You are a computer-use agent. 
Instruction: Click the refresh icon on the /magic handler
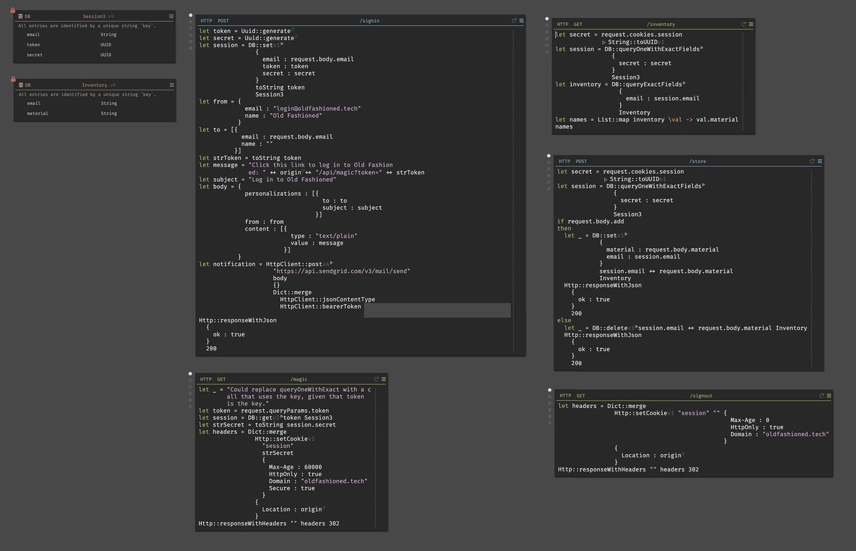[376, 378]
